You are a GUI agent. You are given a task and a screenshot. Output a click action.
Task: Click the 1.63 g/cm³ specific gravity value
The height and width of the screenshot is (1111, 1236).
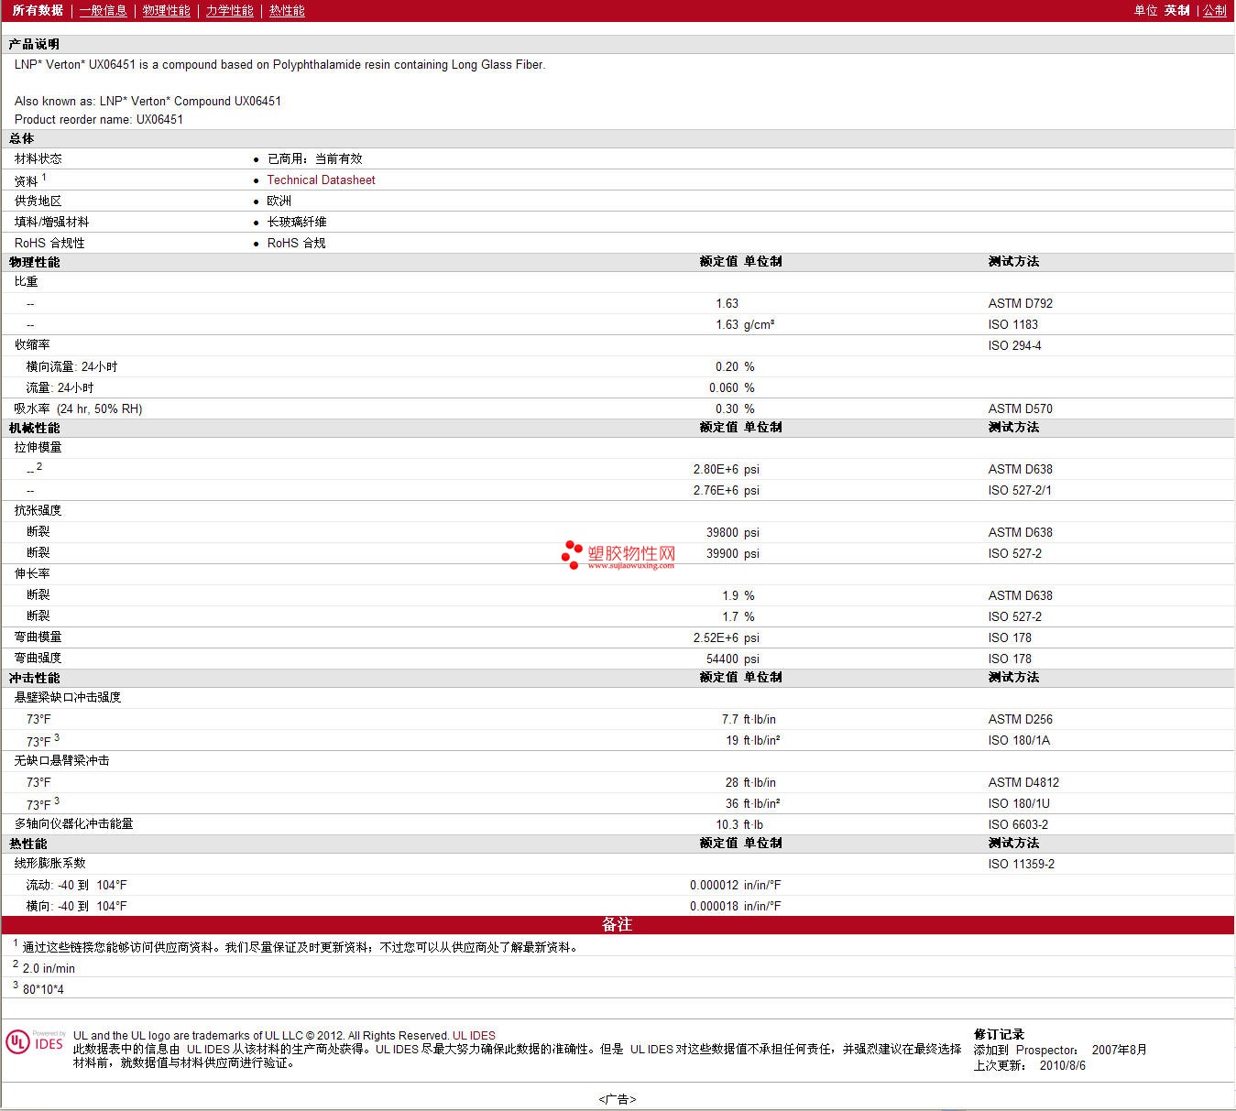[745, 324]
